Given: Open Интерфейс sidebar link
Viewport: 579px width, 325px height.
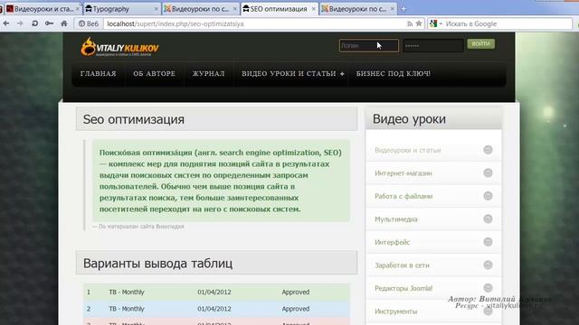Looking at the screenshot, I should click(x=392, y=243).
